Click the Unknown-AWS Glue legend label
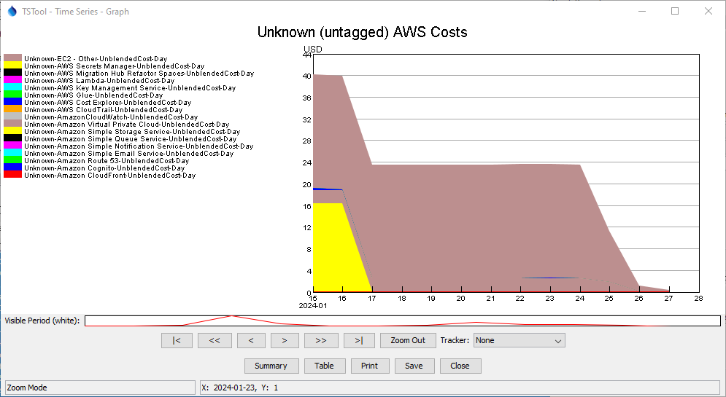The height and width of the screenshot is (397, 726). (93, 95)
